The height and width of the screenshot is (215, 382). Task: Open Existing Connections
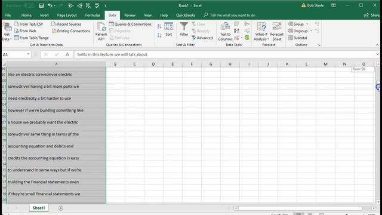point(71,31)
